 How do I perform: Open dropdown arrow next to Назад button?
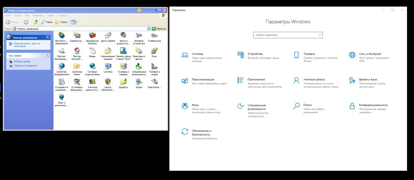click(x=21, y=22)
